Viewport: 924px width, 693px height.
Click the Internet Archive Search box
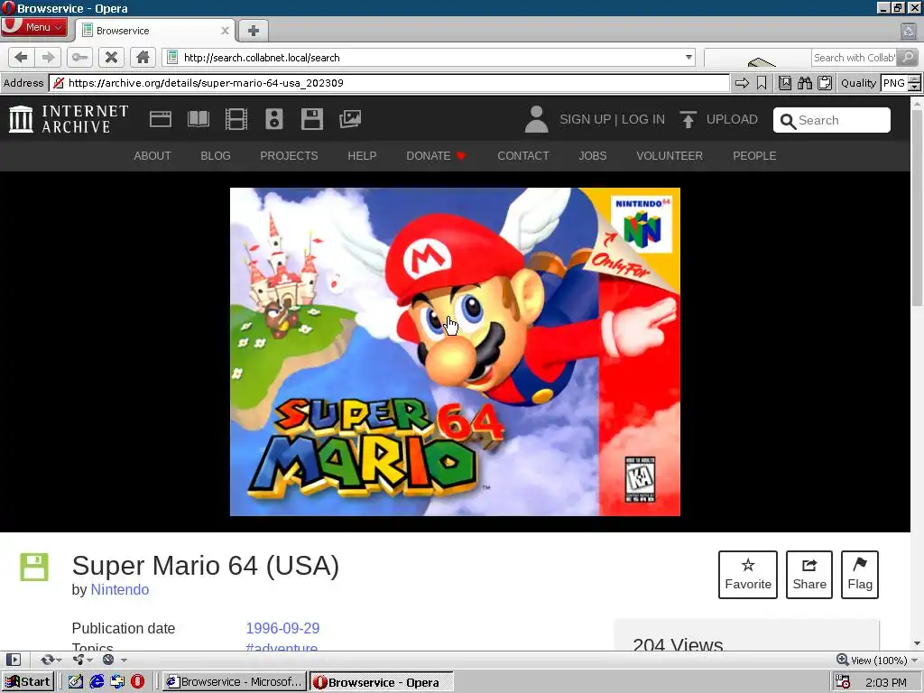tap(831, 120)
